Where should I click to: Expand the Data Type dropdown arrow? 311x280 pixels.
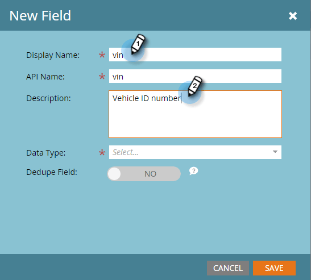[x=275, y=152]
